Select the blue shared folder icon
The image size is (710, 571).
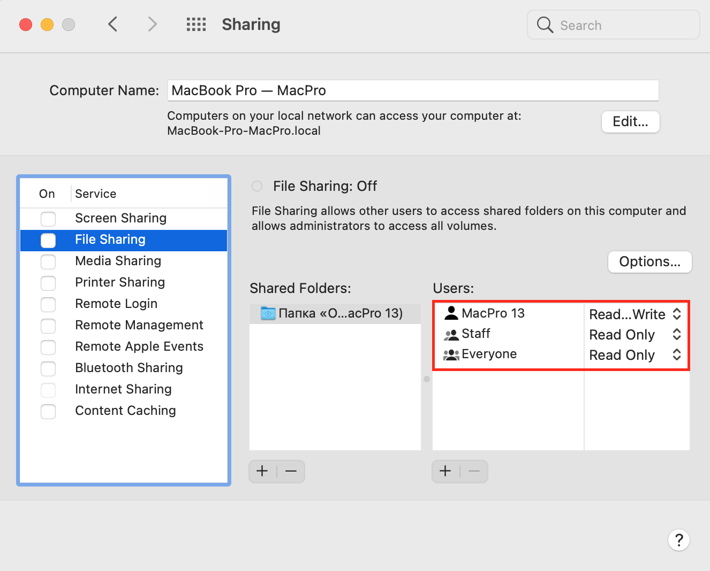coord(268,313)
